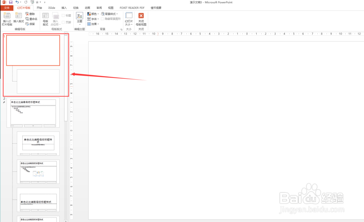Click 保留 (Preserve) master button
The height and width of the screenshot is (222, 364).
[x=30, y=24]
